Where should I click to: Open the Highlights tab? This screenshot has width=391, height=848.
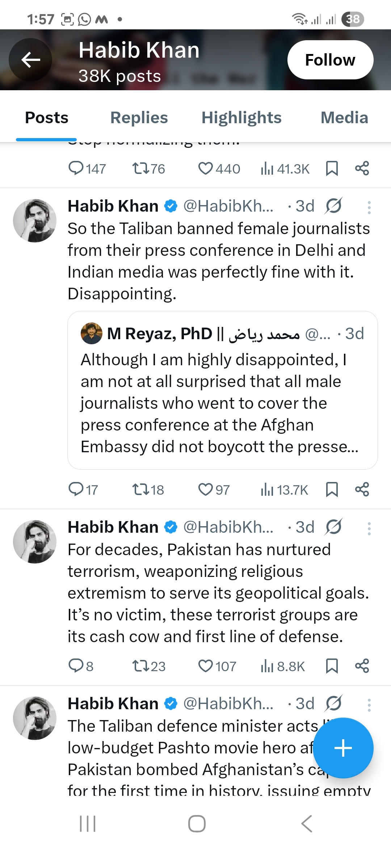(x=241, y=118)
